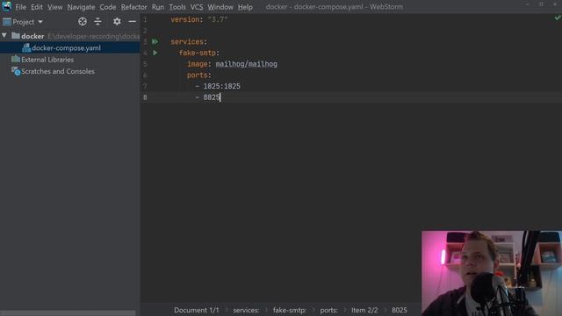The height and width of the screenshot is (316, 562).
Task: Click the inspection checkmark status icon
Action: tap(558, 18)
